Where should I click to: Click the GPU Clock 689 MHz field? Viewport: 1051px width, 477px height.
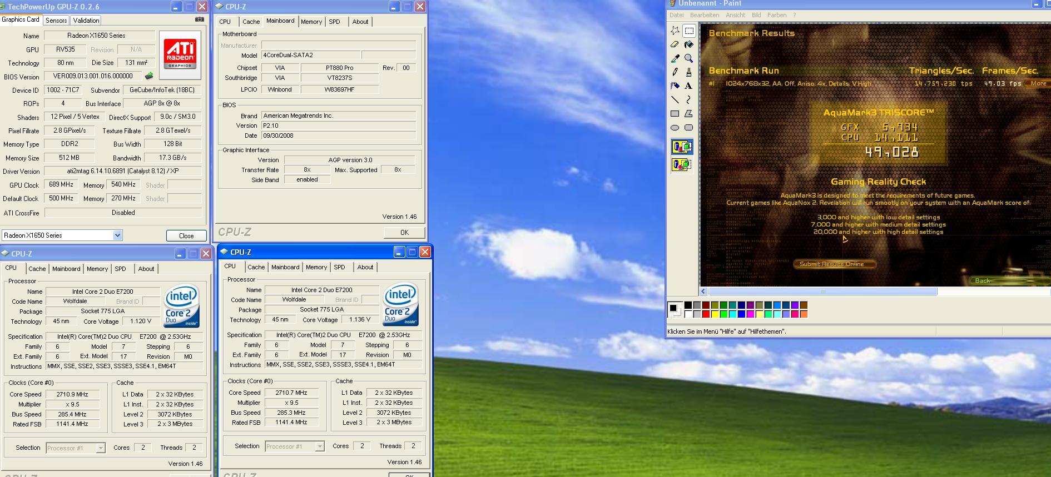coord(61,184)
